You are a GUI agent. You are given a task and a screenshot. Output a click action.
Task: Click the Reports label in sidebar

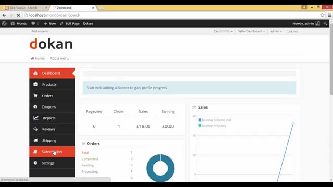click(49, 118)
